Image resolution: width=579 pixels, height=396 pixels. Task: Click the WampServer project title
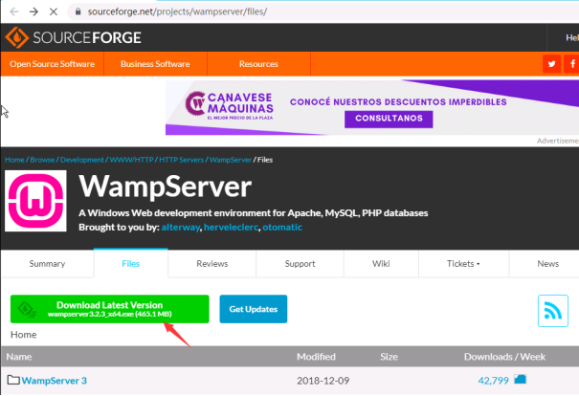[x=165, y=187]
